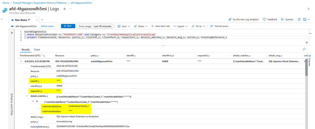315x129 pixels.
Task: Click Try the new Log Analytics
Action: (x=243, y=19)
